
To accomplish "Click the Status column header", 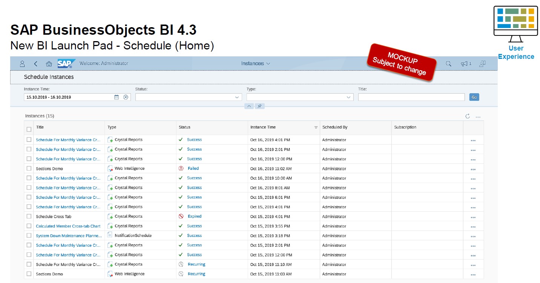I will click(x=184, y=127).
